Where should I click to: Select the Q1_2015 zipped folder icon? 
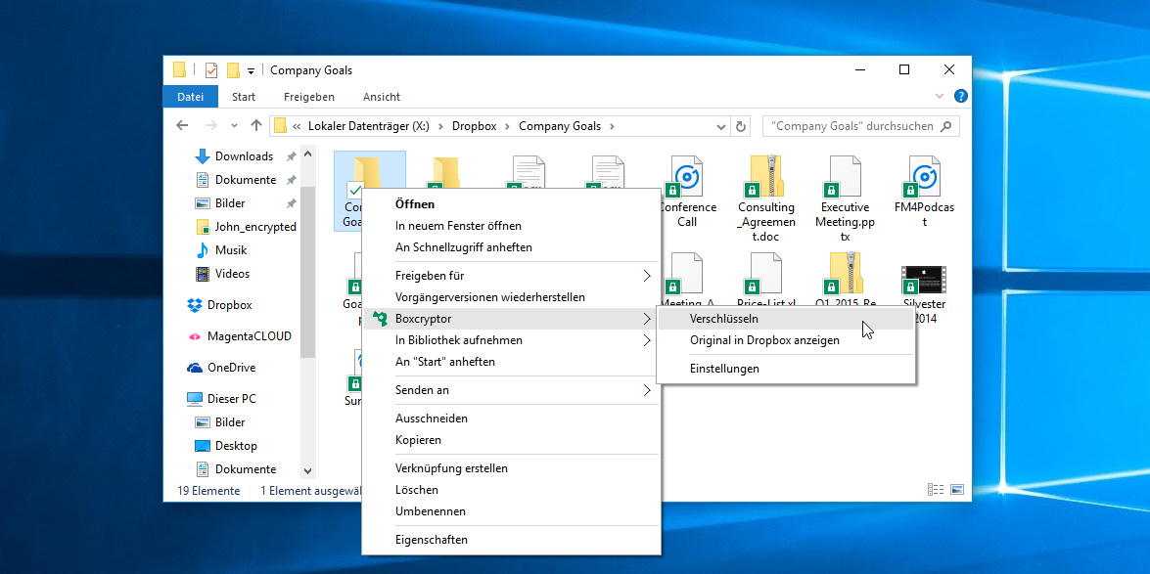point(845,273)
